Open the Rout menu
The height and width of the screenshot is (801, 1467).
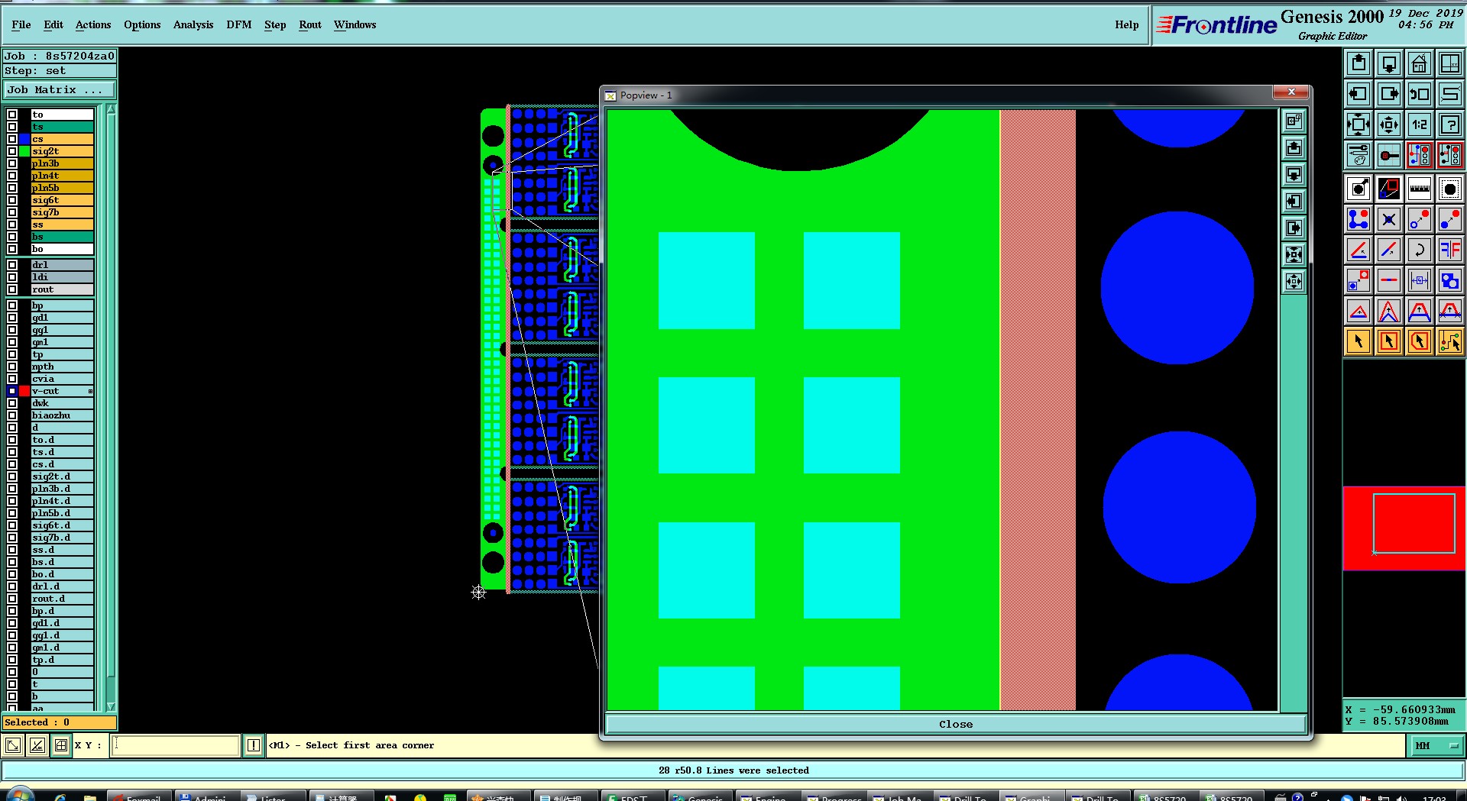click(310, 24)
